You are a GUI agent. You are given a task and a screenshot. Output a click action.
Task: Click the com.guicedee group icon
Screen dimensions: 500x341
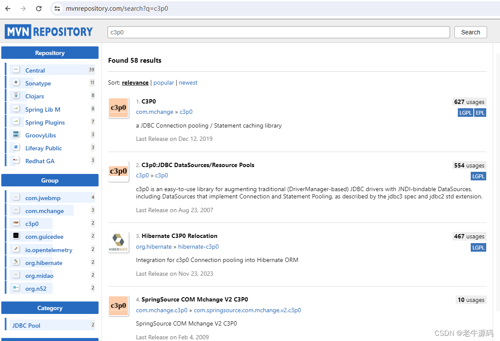click(x=16, y=236)
